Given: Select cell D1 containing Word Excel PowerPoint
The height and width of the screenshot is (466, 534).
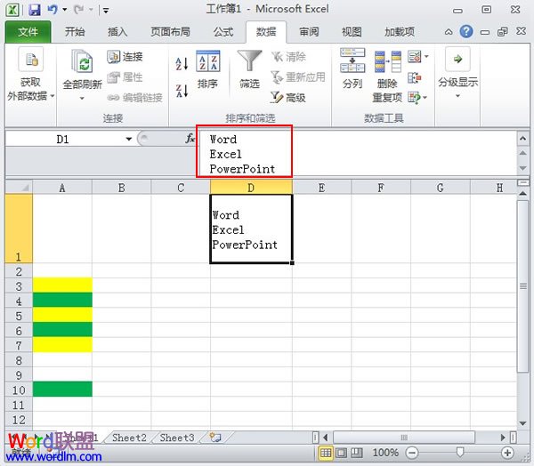Looking at the screenshot, I should (251, 229).
